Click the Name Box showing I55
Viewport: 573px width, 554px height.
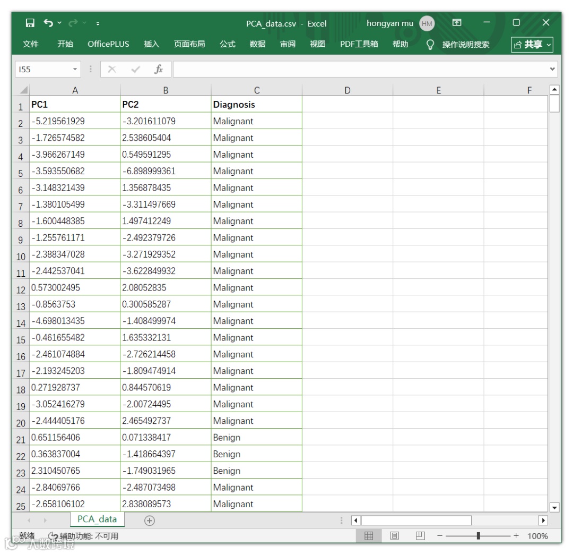pos(43,70)
